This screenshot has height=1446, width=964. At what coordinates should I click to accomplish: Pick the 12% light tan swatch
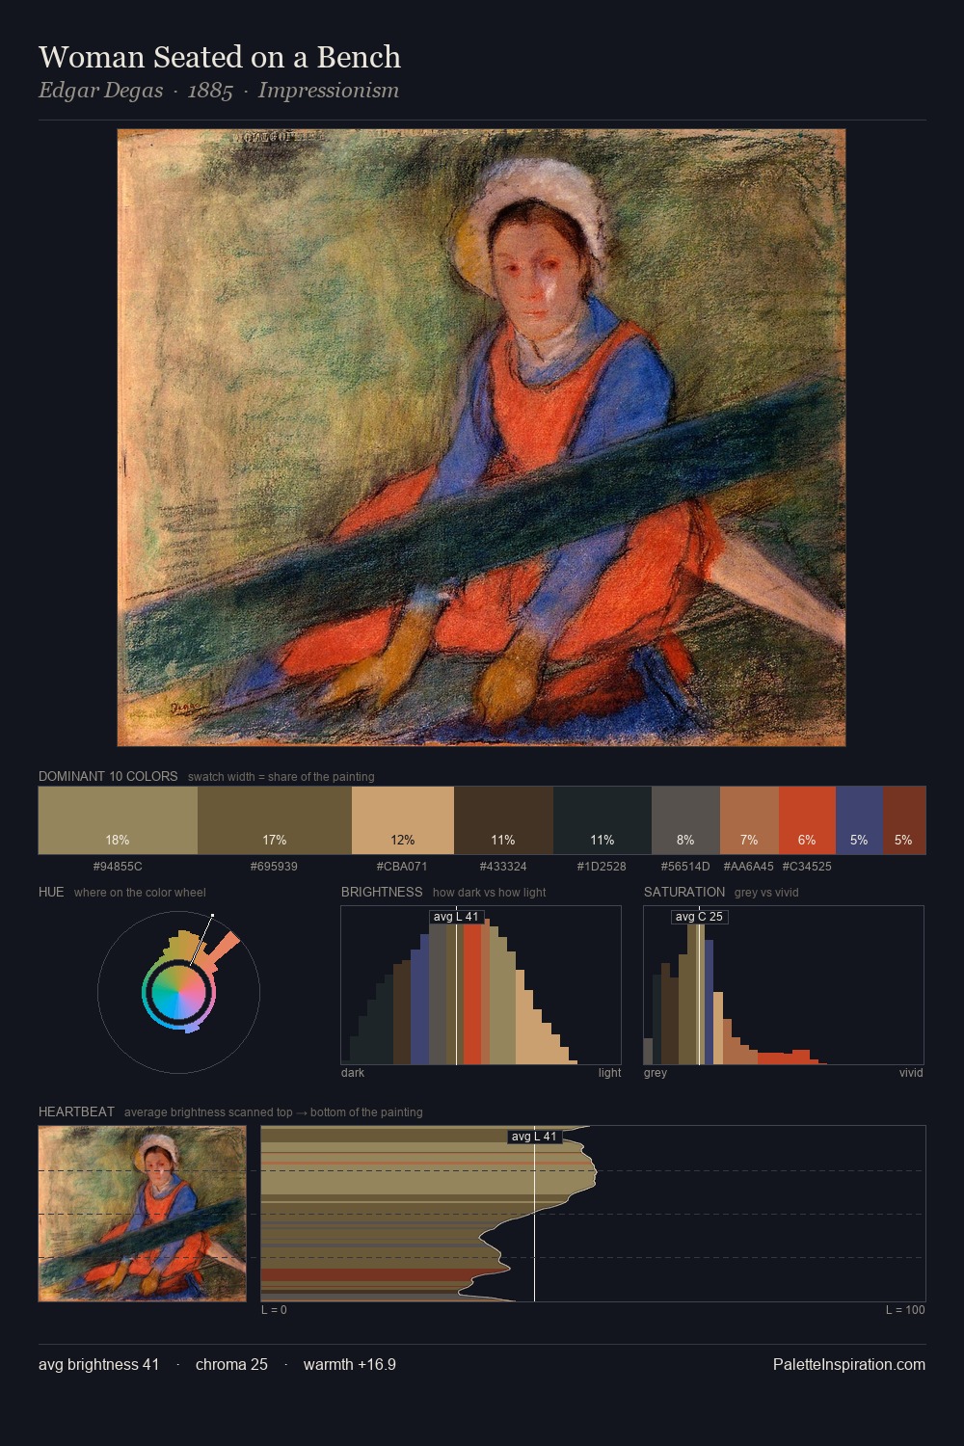[403, 820]
